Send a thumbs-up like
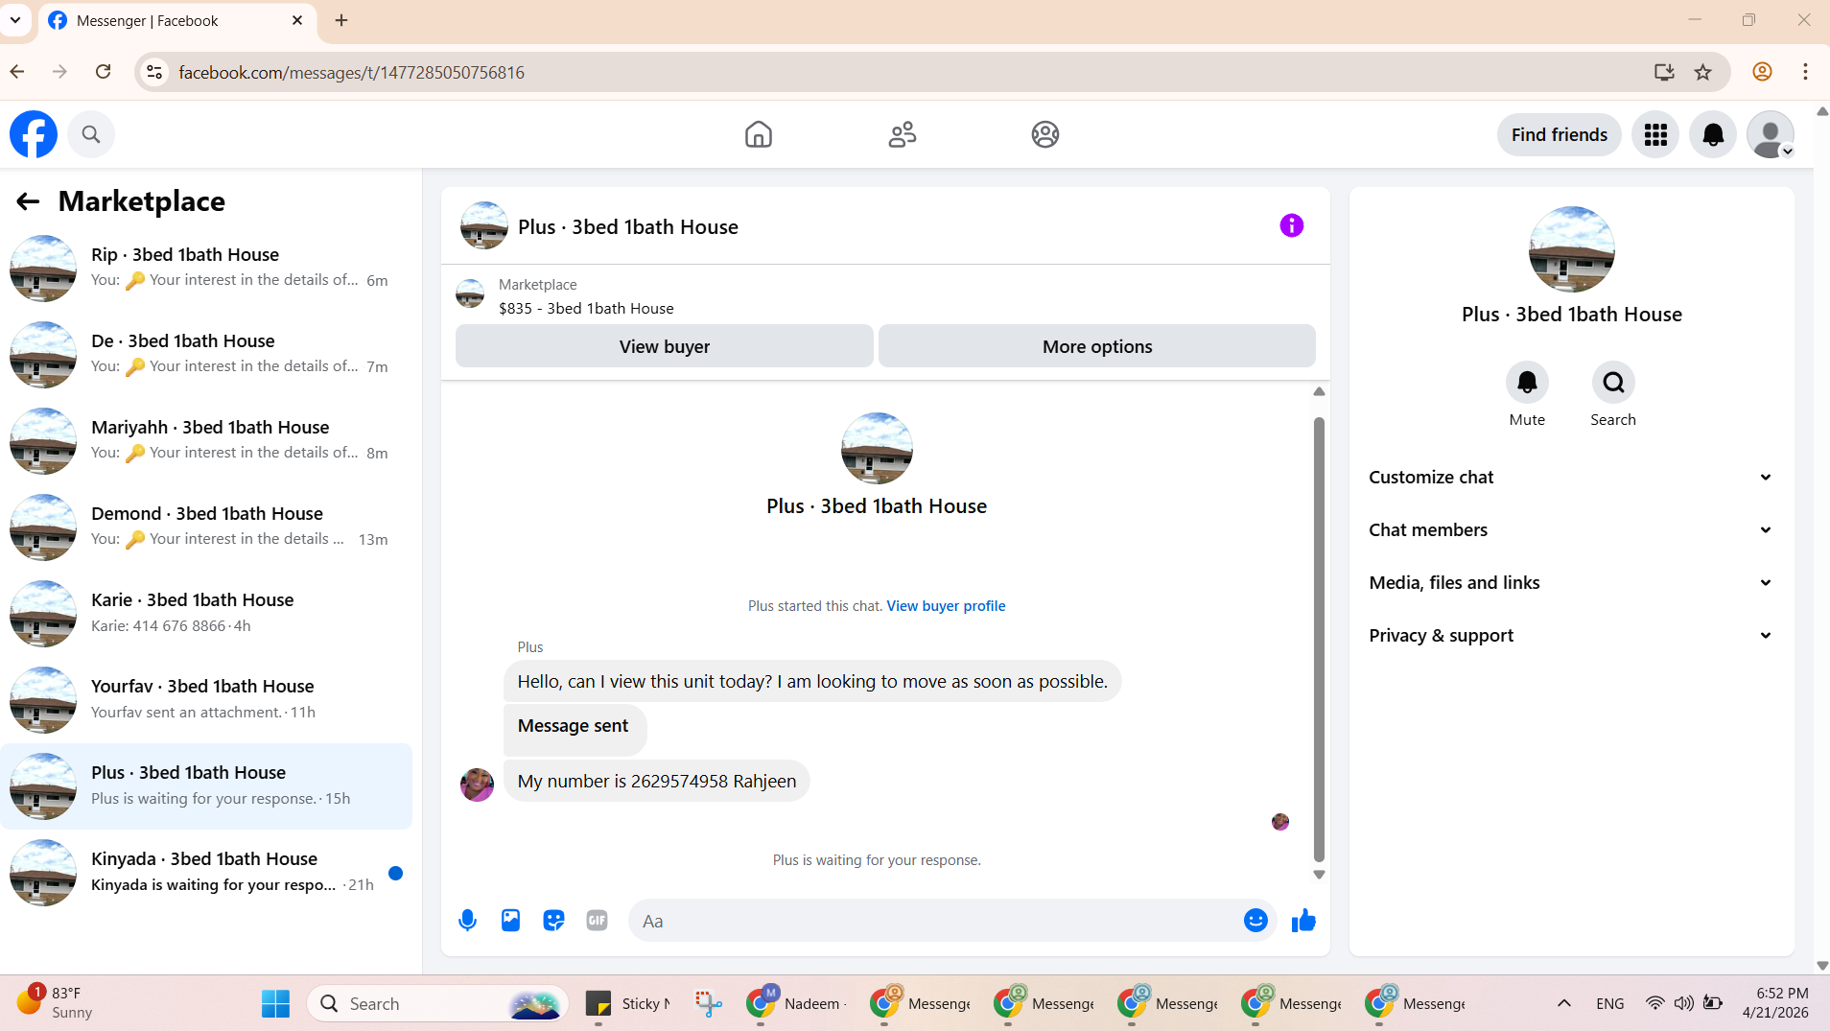Screen dimensions: 1830x1031 tap(1303, 921)
